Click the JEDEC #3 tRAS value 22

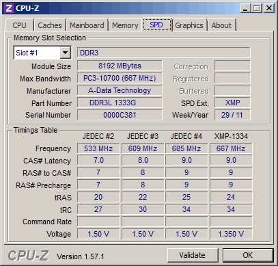[x=143, y=197]
